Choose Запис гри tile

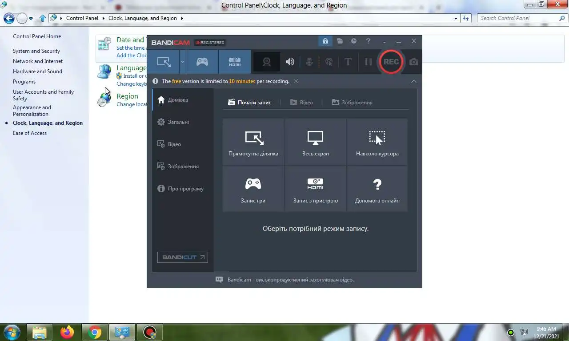(x=253, y=189)
